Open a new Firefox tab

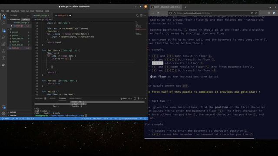click(185, 7)
